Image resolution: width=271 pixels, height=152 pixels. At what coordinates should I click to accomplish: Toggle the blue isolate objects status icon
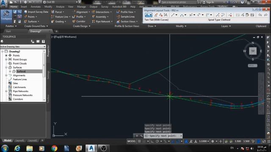(x=259, y=141)
